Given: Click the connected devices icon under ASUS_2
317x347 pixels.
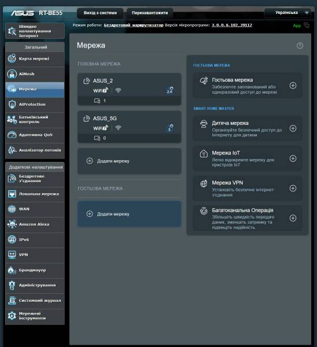Looking at the screenshot, I should 97,101.
